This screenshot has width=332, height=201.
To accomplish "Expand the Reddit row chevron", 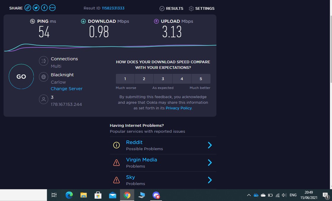I will coord(210,145).
